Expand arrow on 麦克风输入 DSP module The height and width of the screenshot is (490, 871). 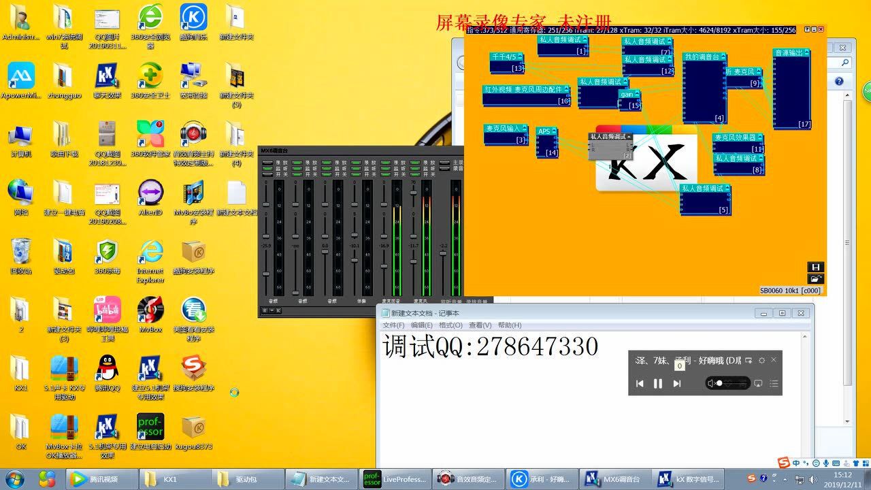point(525,128)
